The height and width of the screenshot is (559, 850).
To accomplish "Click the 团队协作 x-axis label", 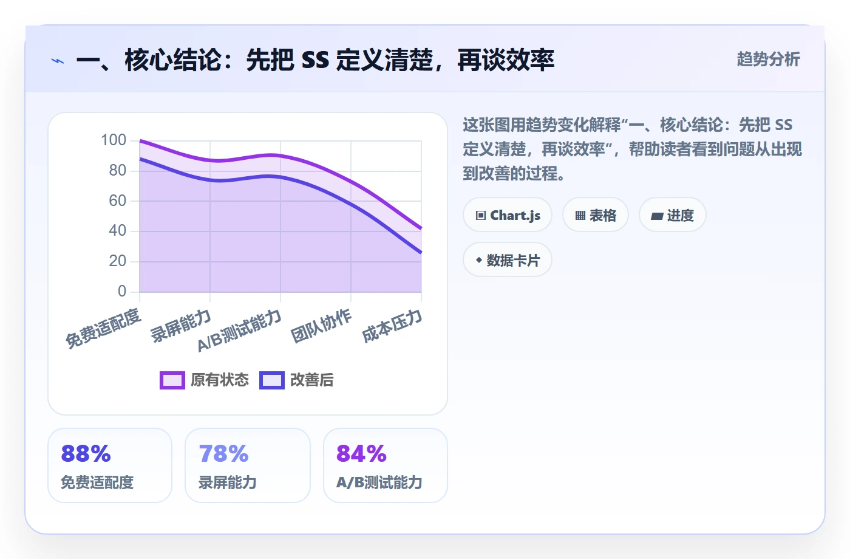I will click(321, 326).
